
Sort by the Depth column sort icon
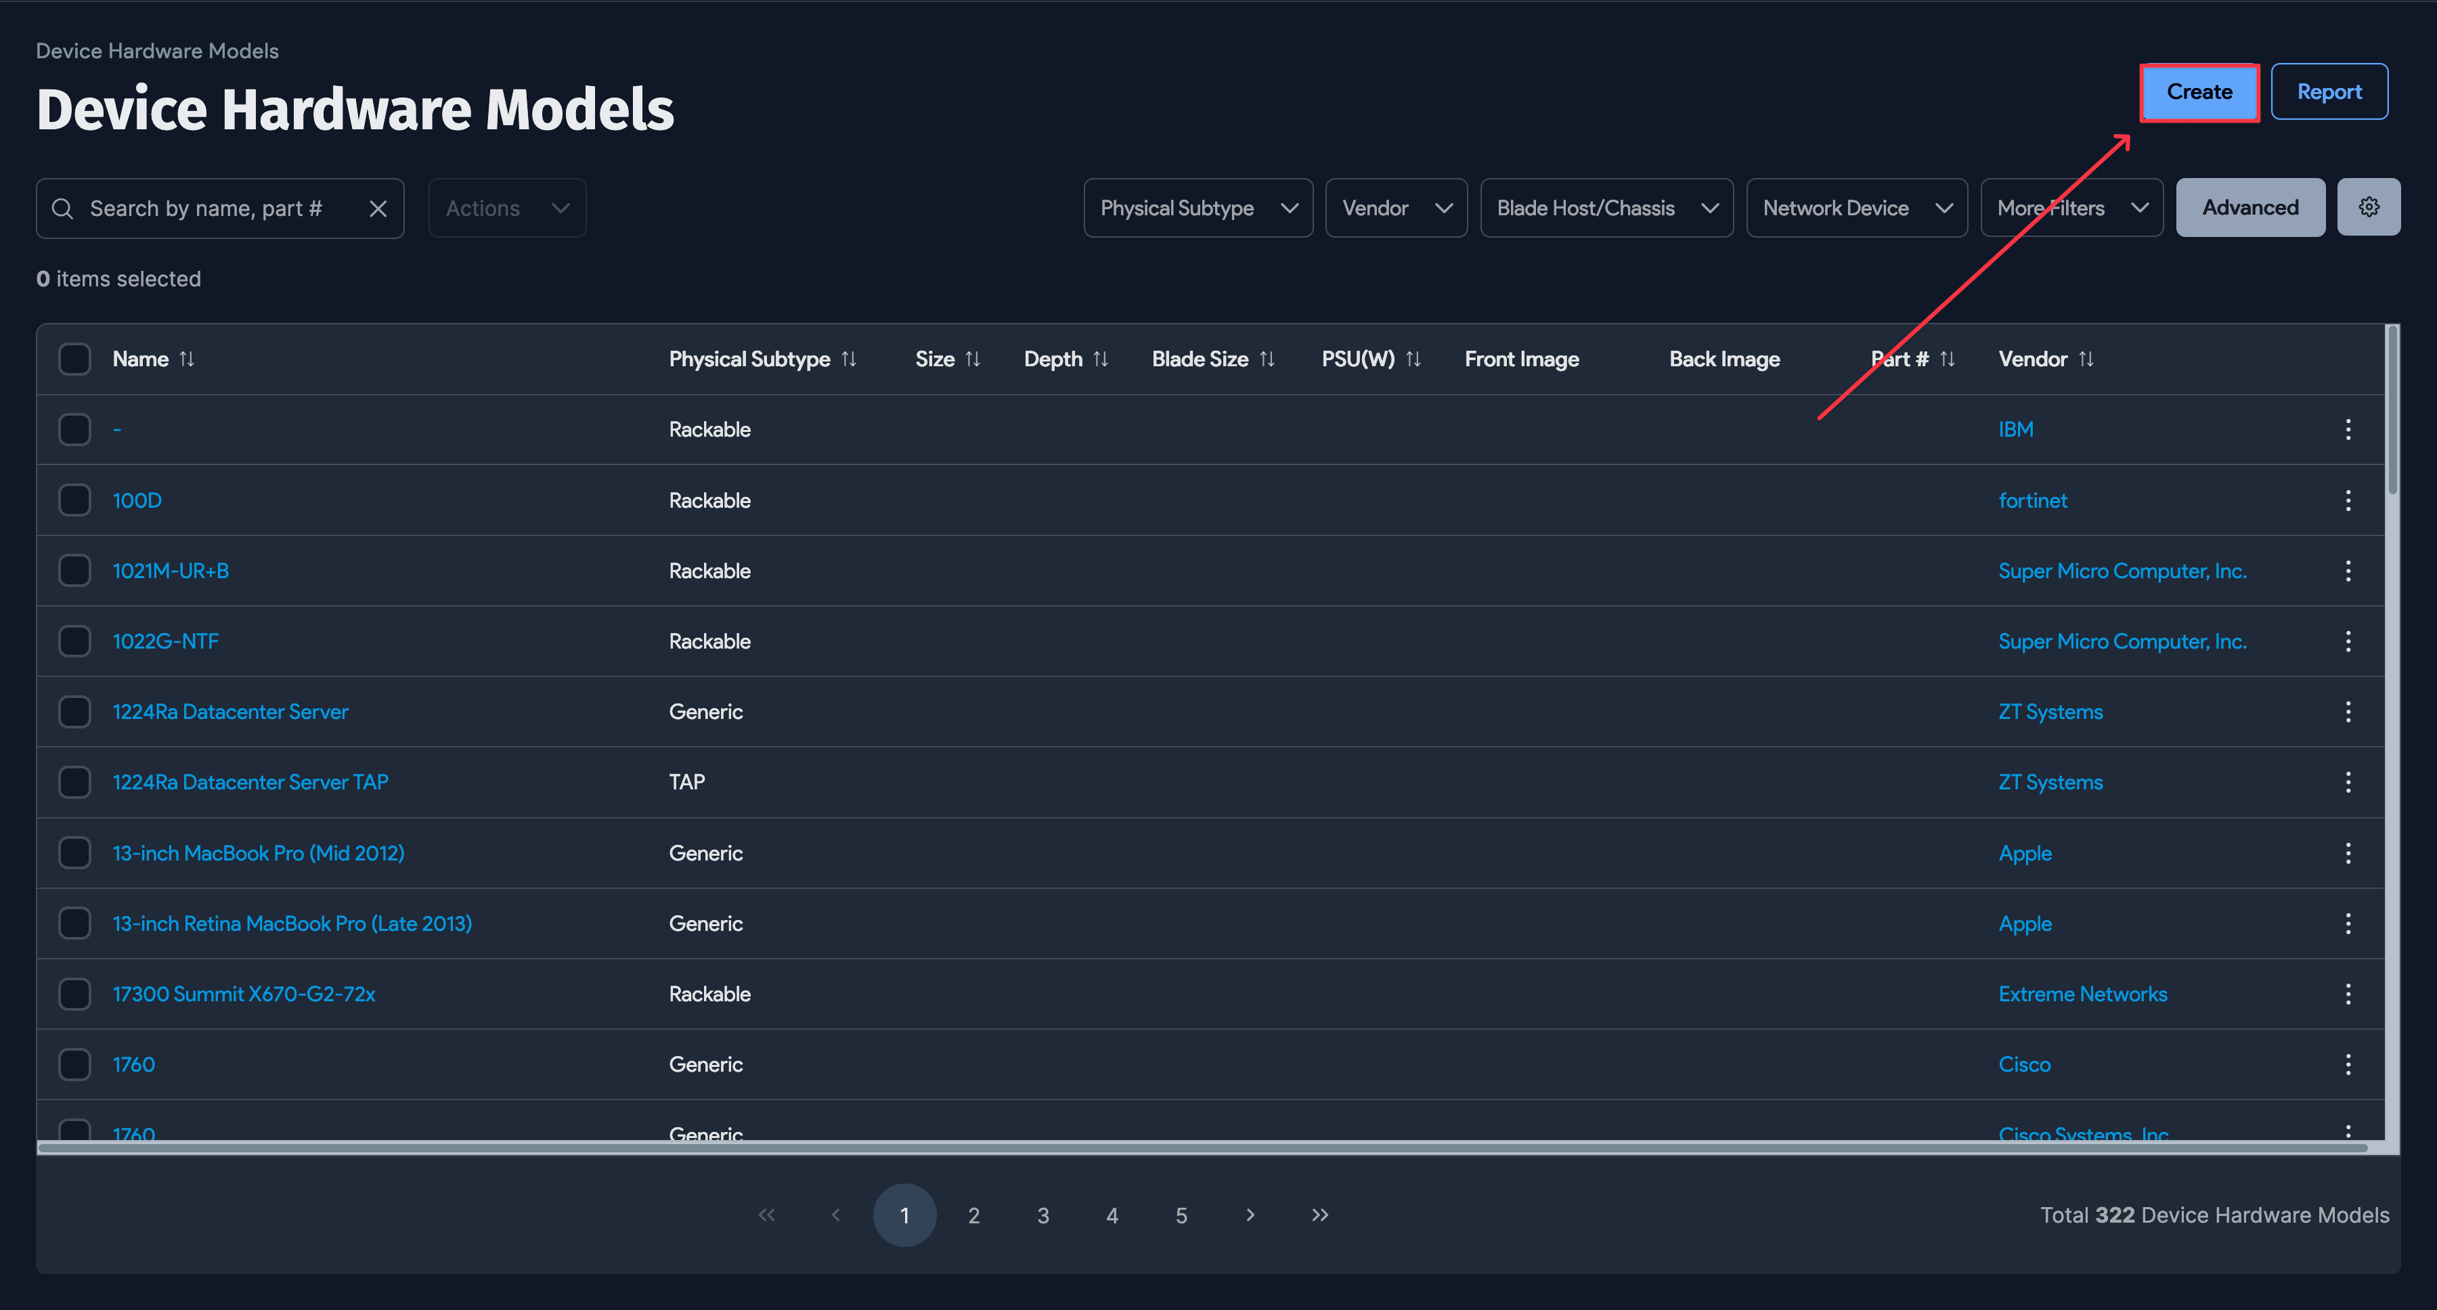click(x=1101, y=359)
